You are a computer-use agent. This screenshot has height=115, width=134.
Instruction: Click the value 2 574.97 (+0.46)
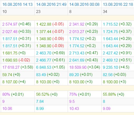17,24
